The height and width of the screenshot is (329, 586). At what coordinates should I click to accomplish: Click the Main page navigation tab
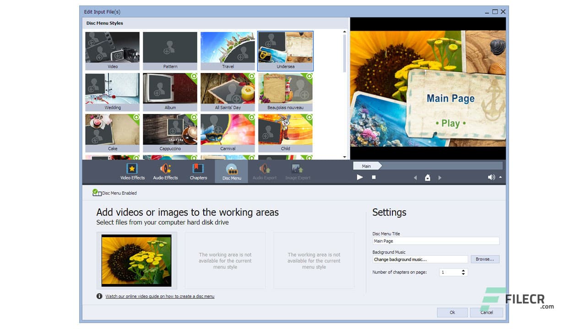coord(366,166)
